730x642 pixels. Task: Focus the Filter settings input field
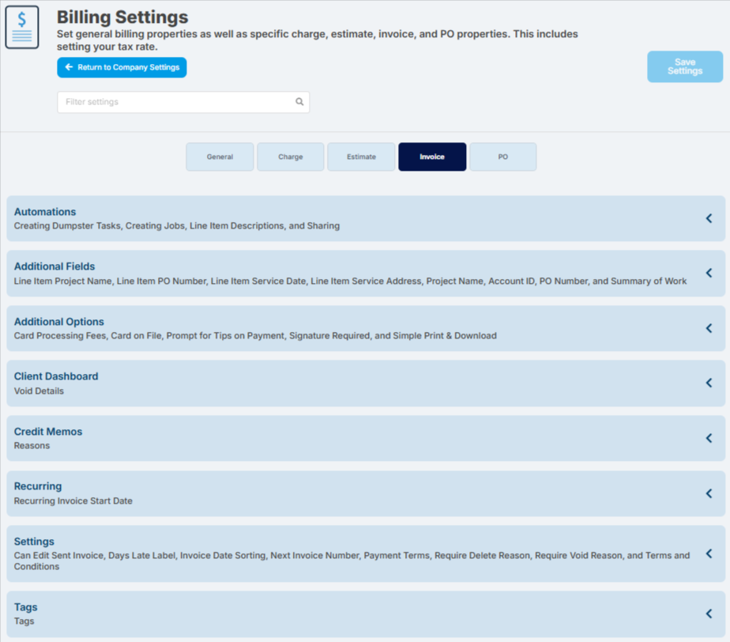pyautogui.click(x=183, y=102)
